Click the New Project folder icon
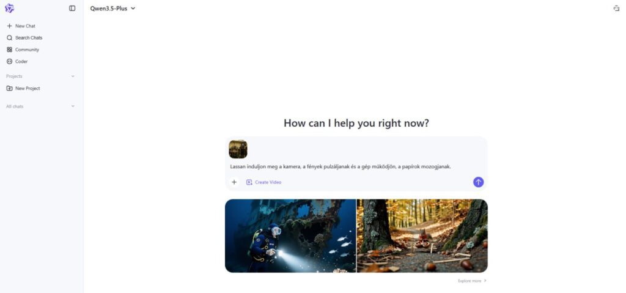 click(10, 88)
